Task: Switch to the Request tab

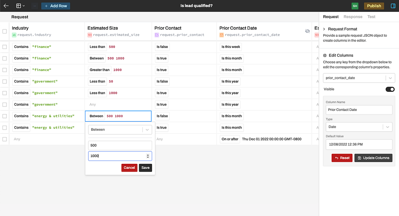Action: (x=331, y=17)
